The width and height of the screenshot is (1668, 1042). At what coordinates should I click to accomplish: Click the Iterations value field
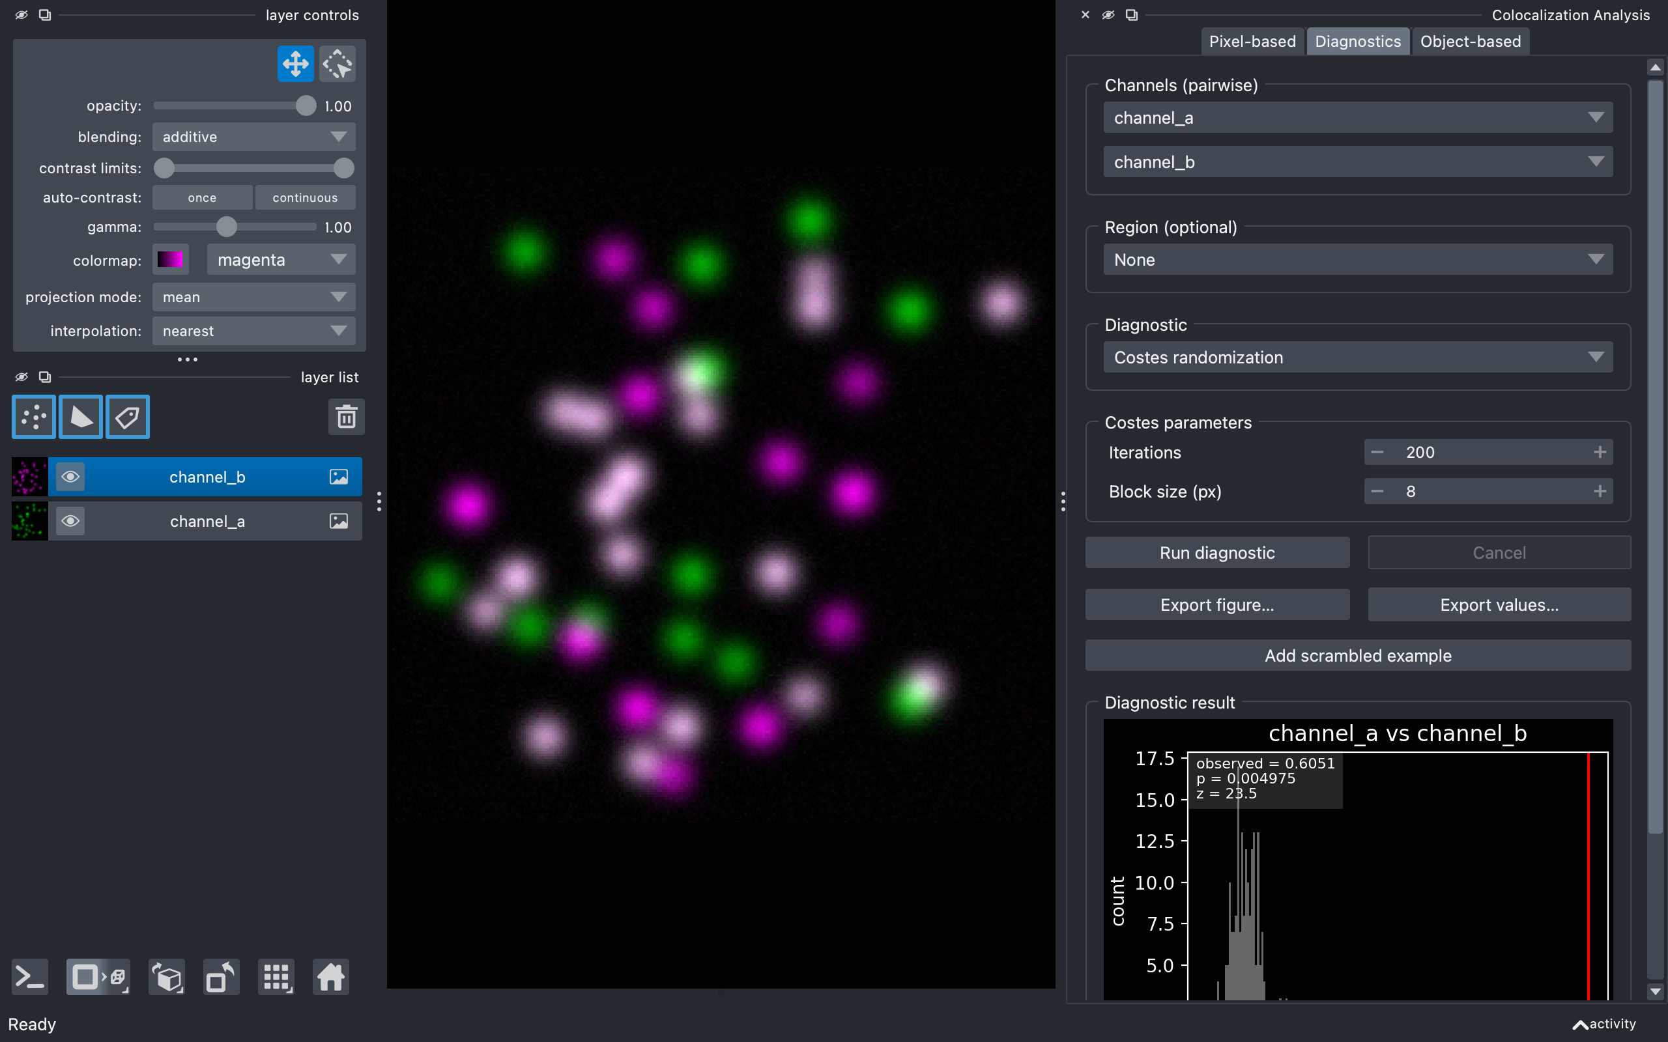point(1488,452)
